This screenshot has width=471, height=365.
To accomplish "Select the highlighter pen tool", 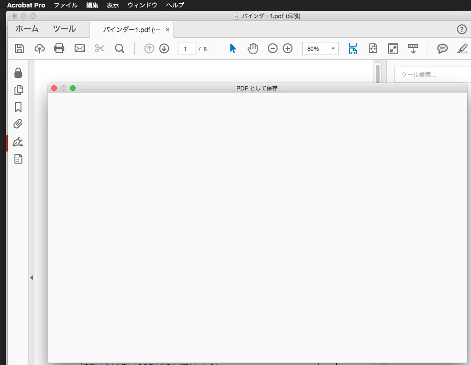I will (462, 48).
